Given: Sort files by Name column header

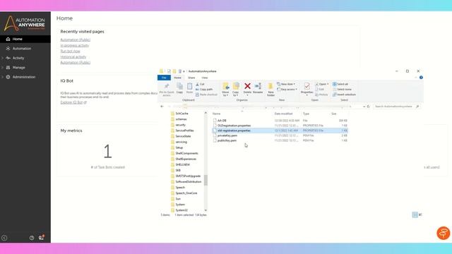Looking at the screenshot, I should pyautogui.click(x=217, y=114).
